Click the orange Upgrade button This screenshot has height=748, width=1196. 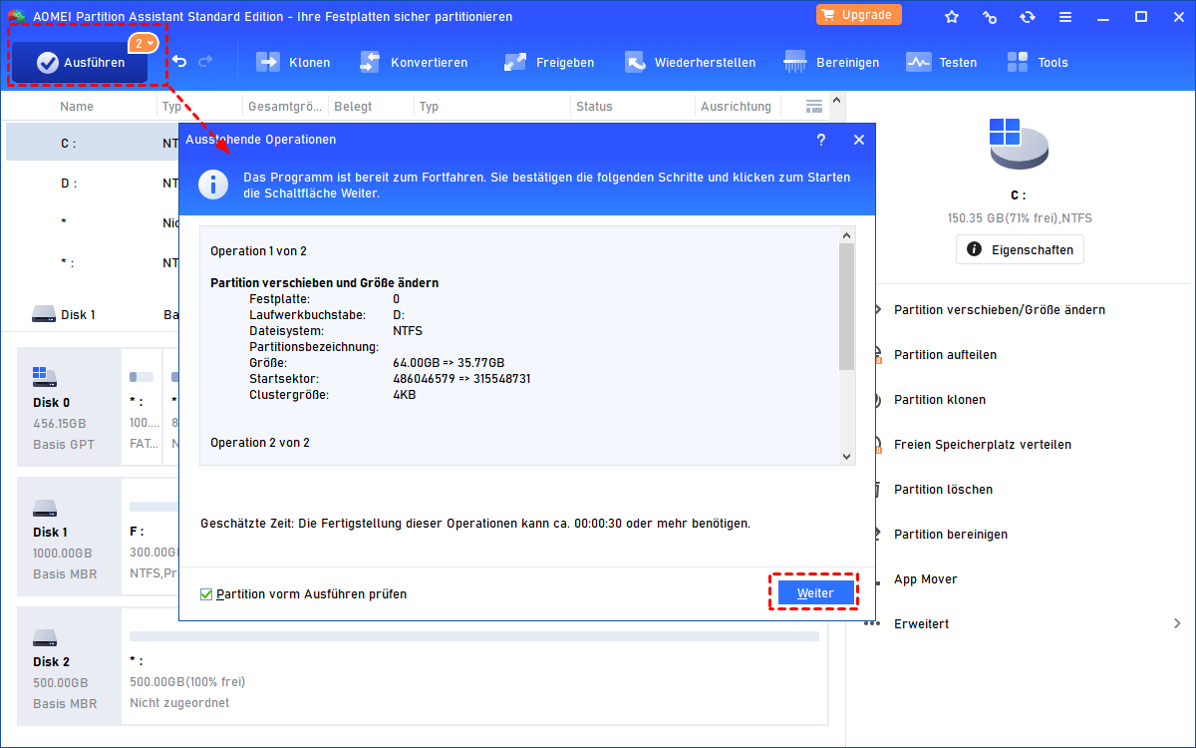(859, 15)
